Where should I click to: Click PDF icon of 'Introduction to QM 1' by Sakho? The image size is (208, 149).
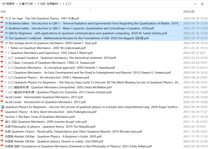point(2,23)
